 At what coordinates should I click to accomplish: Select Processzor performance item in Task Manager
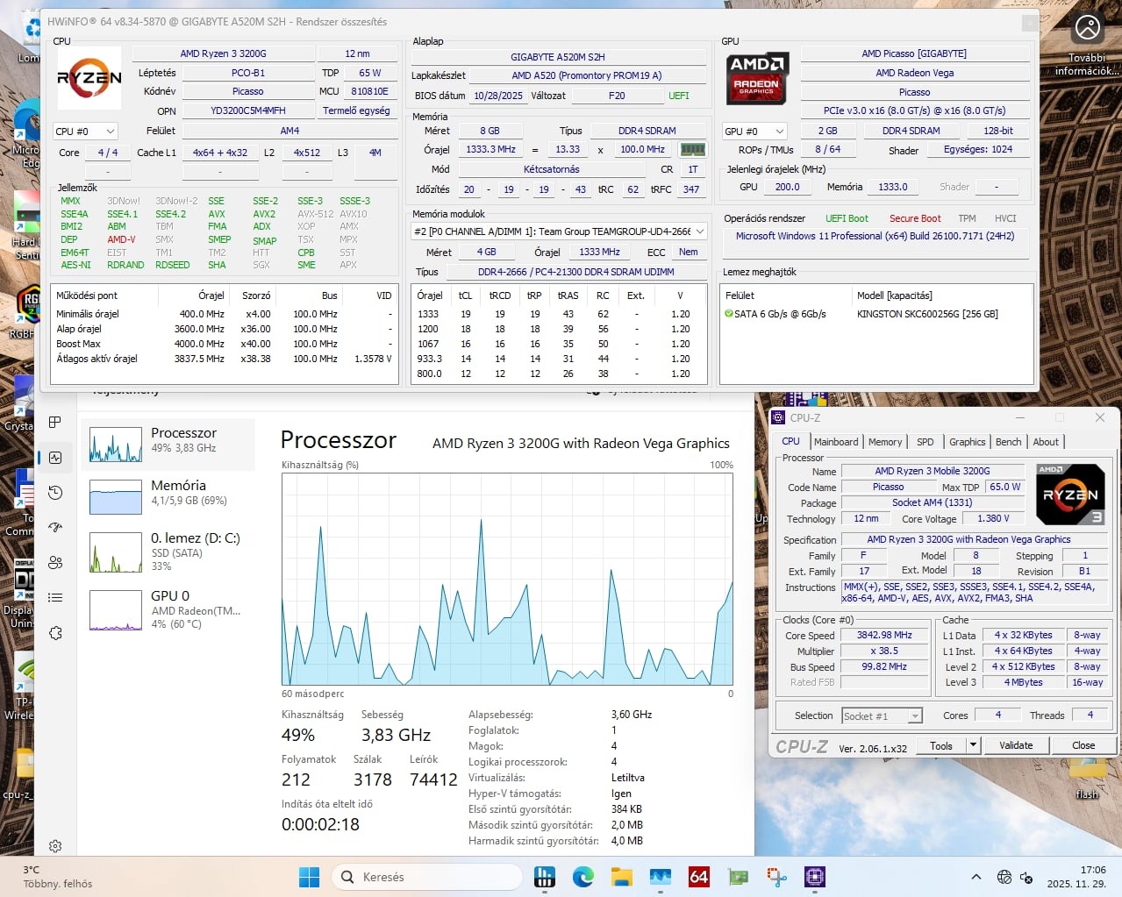(168, 444)
